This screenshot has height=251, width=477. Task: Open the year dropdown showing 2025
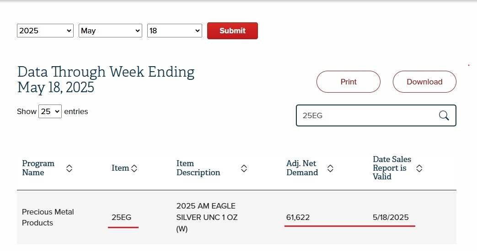[x=45, y=31]
